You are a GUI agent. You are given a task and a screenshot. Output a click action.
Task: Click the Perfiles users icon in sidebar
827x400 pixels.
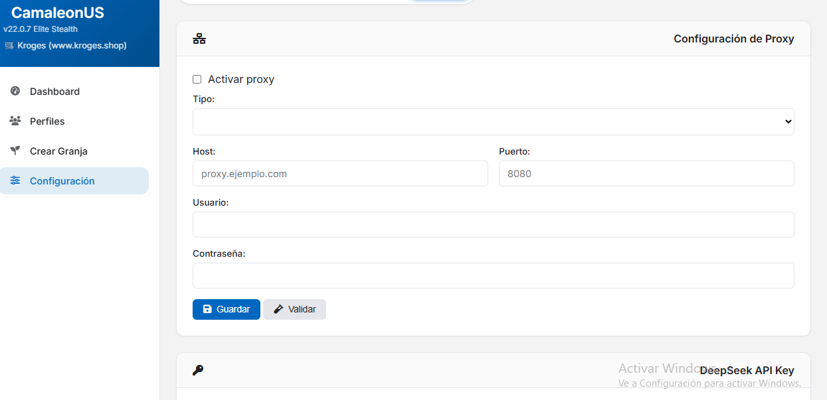pos(15,121)
